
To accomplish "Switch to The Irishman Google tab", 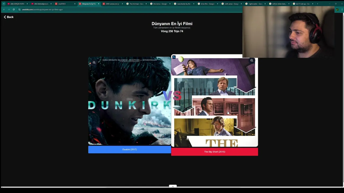I will (x=136, y=4).
